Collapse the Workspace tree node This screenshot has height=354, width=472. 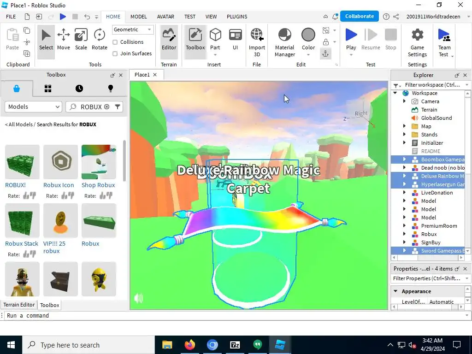click(x=395, y=93)
